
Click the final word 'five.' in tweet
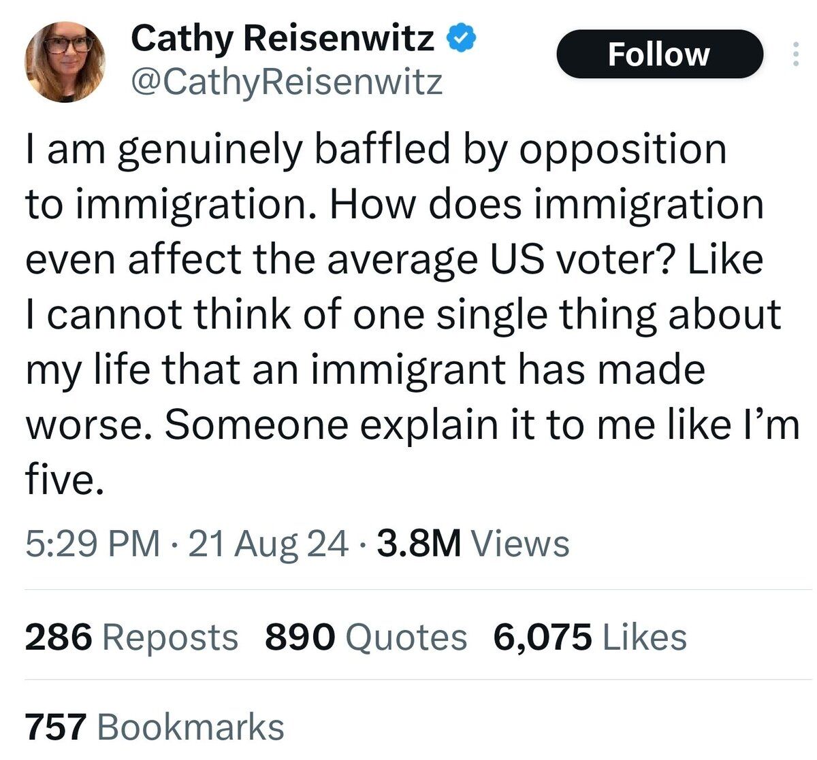[x=65, y=480]
